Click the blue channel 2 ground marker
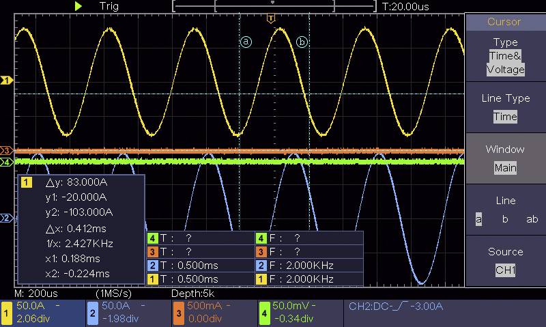Viewport: 546px width, 327px height. (x=6, y=218)
